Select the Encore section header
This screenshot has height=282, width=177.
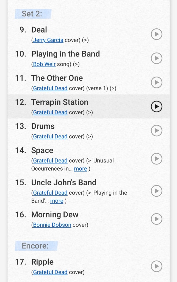click(x=35, y=246)
